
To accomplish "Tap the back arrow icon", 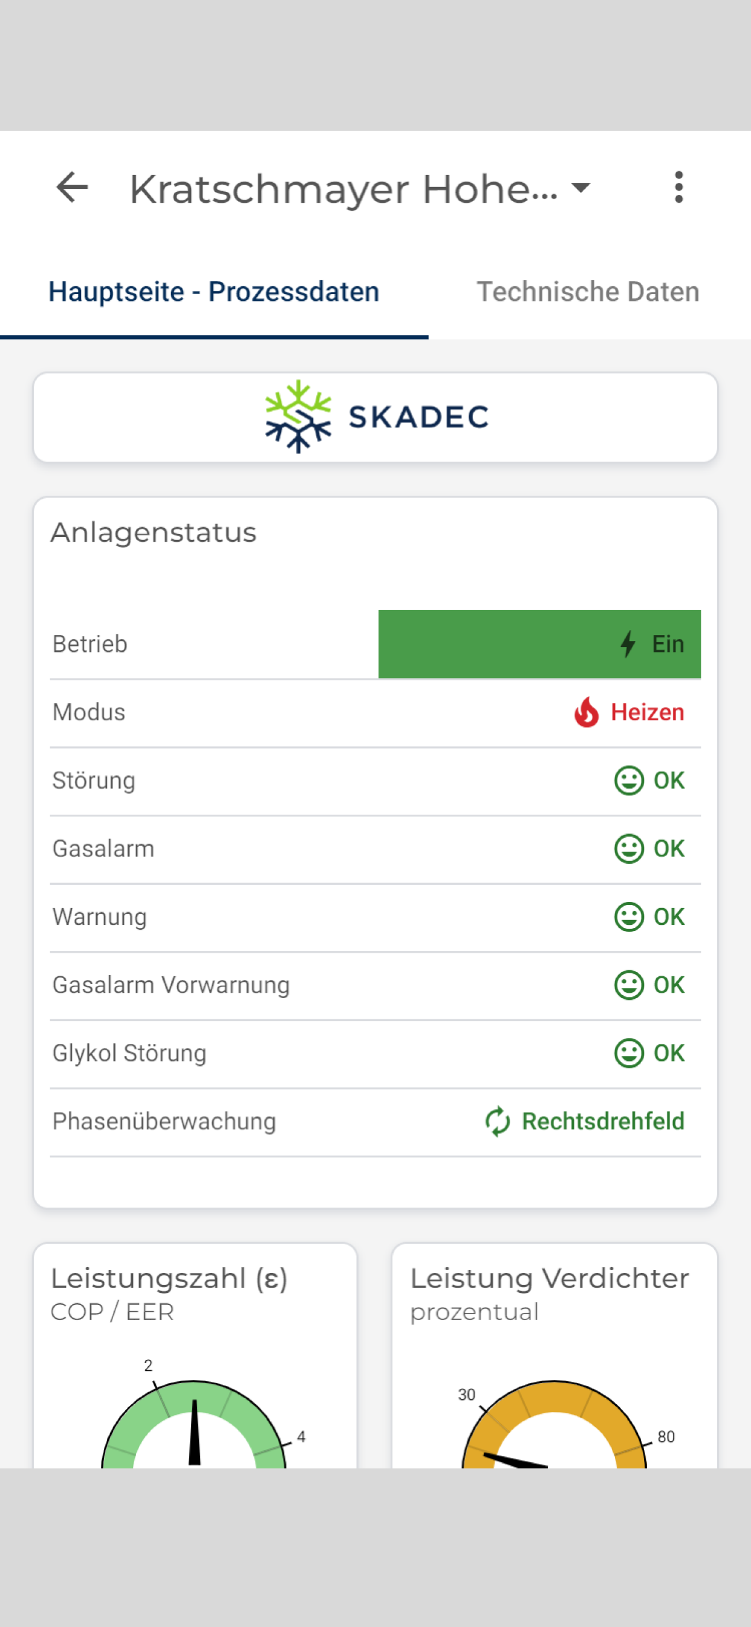I will click(72, 188).
